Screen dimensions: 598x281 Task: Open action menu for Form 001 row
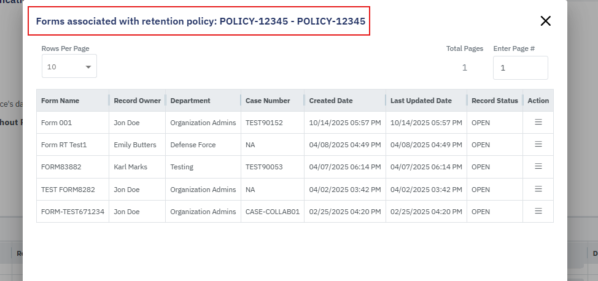point(538,122)
